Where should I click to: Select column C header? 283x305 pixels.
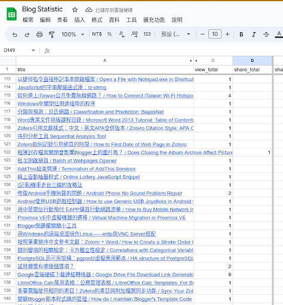pos(213,61)
